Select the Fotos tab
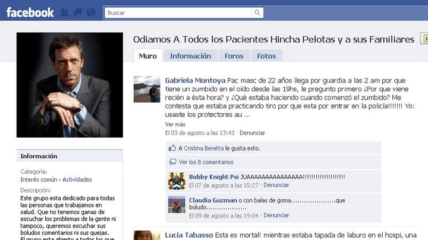Screen dimensions: 428x240 [266, 56]
